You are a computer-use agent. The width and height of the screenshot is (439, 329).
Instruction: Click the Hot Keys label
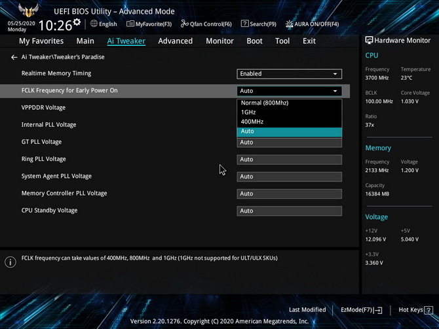coord(411,310)
